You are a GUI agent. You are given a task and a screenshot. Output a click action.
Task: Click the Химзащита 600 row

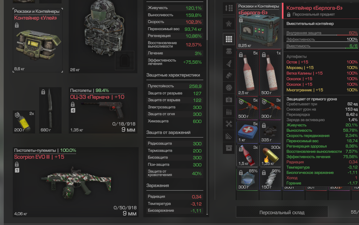[x=175, y=121]
